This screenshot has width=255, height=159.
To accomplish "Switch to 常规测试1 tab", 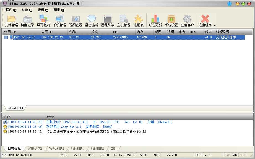I will click(35, 148).
